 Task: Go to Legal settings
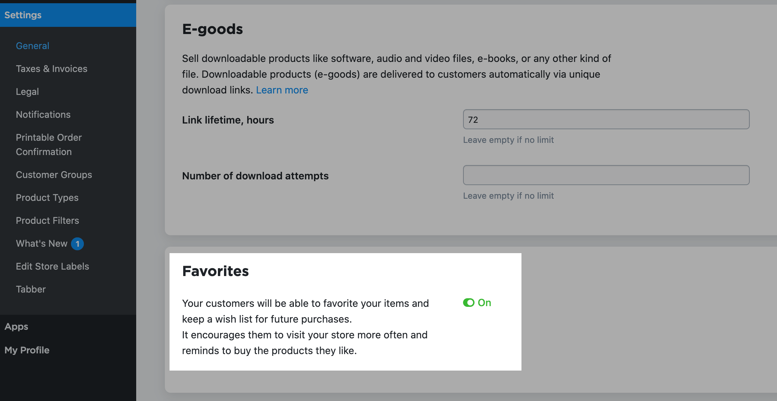click(27, 91)
